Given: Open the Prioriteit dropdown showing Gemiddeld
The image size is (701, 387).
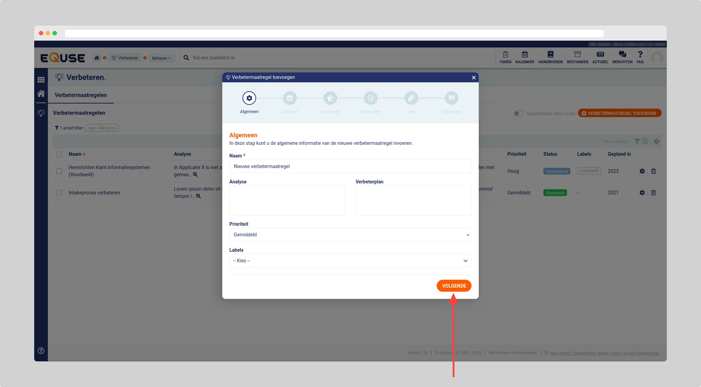Looking at the screenshot, I should pyautogui.click(x=350, y=235).
